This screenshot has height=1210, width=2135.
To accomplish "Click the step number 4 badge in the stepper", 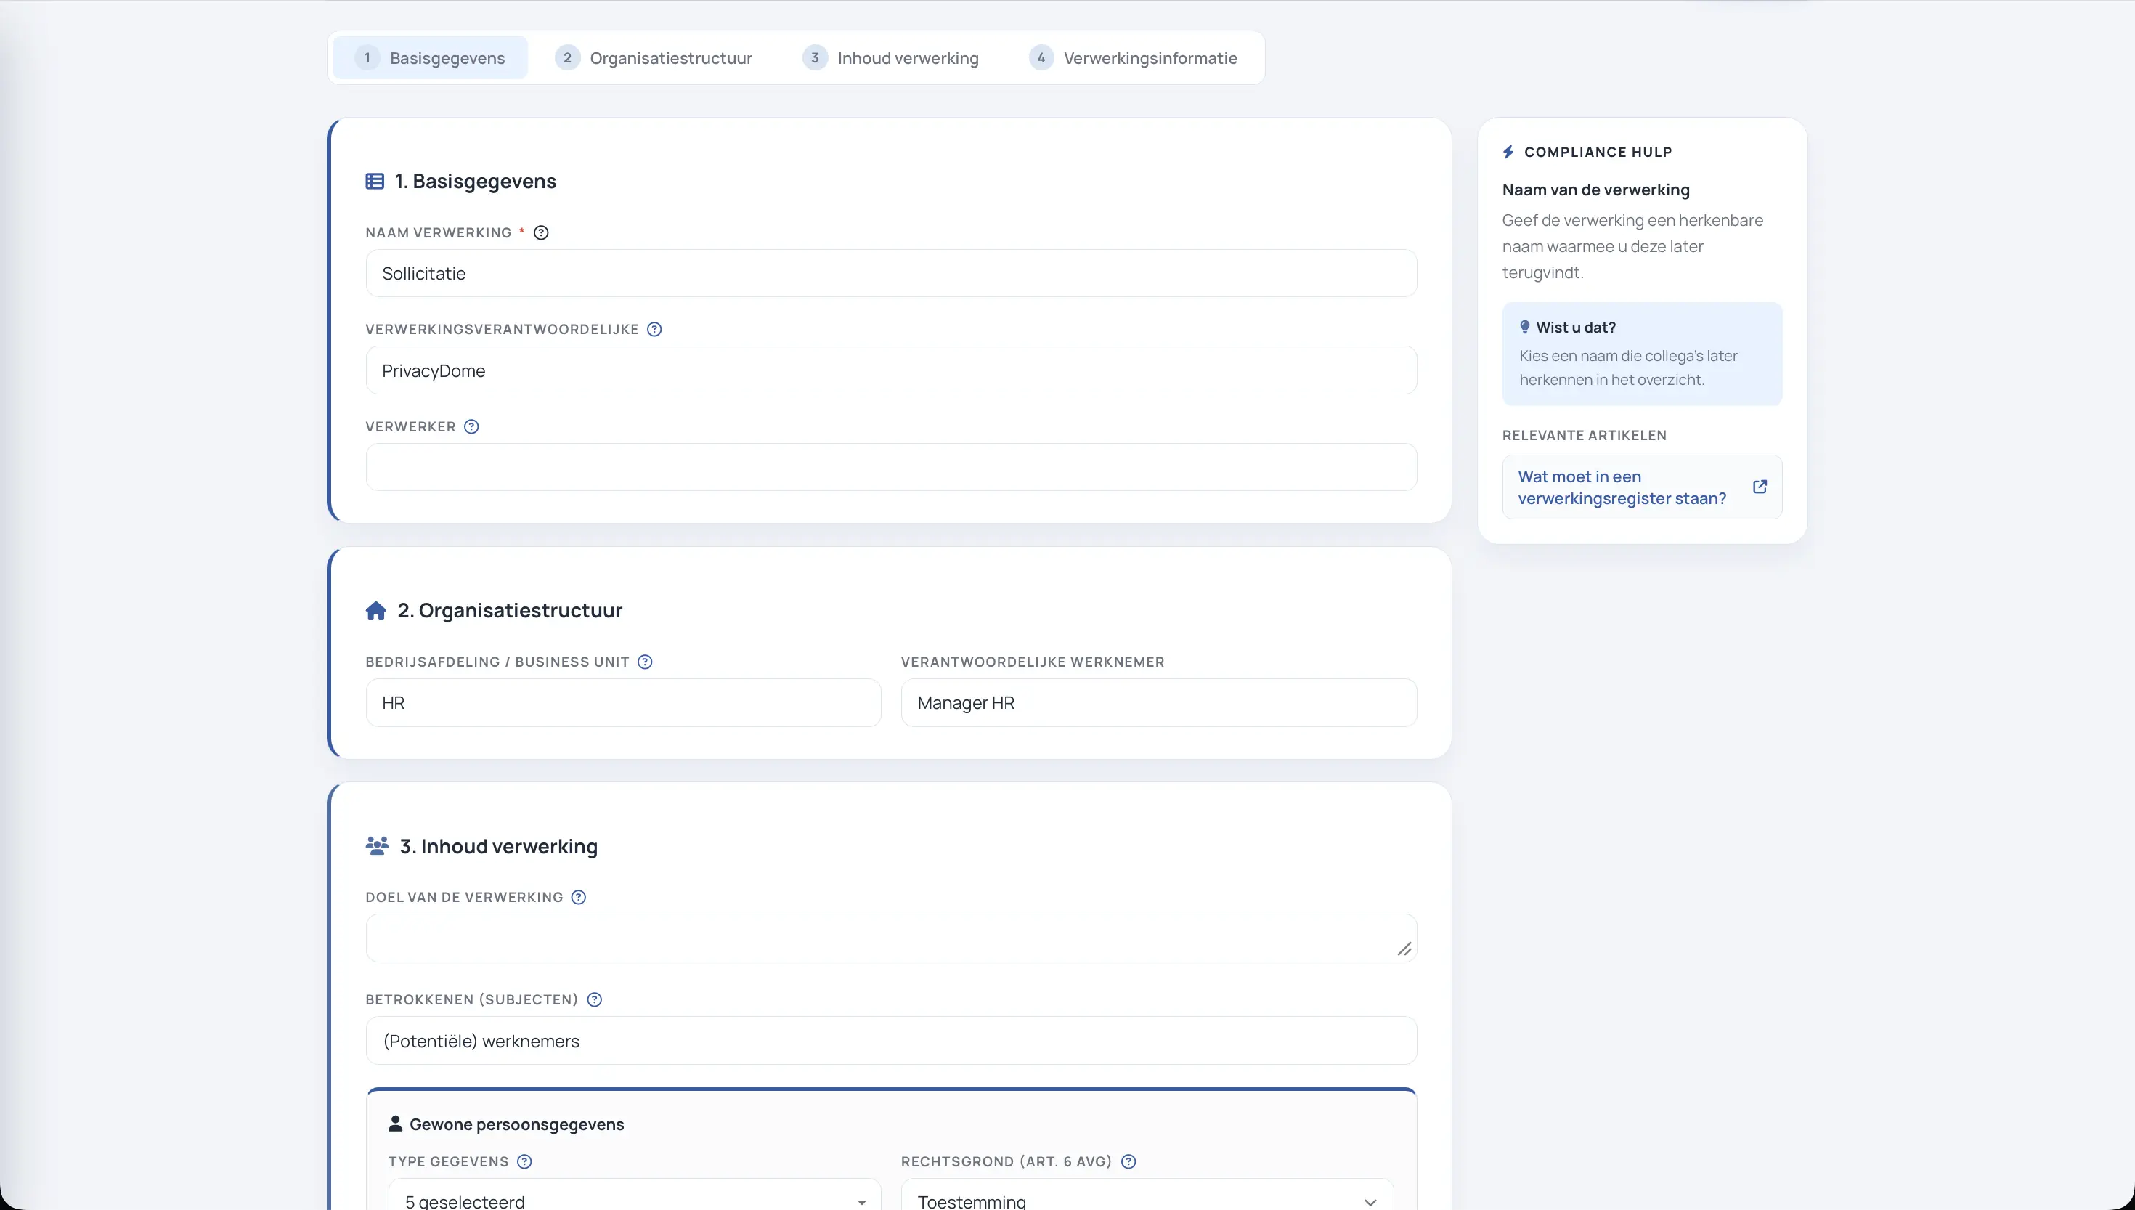I will [1041, 57].
